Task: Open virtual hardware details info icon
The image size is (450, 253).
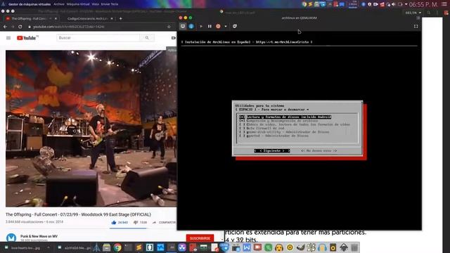Action: pyautogui.click(x=191, y=26)
